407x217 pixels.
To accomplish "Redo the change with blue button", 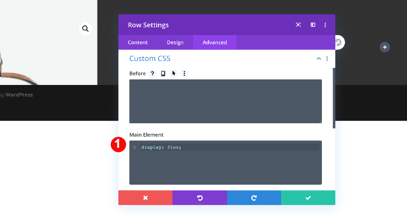I will point(254,198).
